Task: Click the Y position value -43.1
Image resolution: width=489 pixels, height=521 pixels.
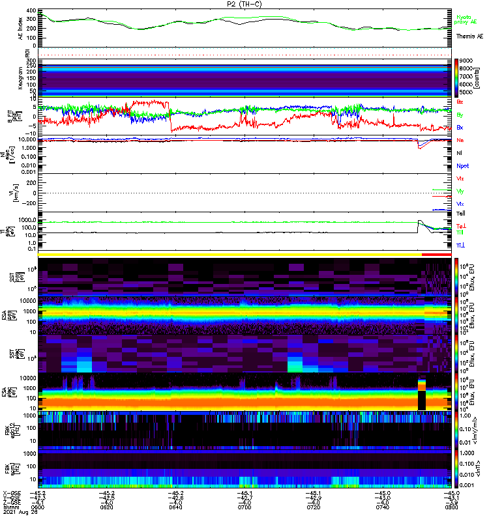Action: 451,498
